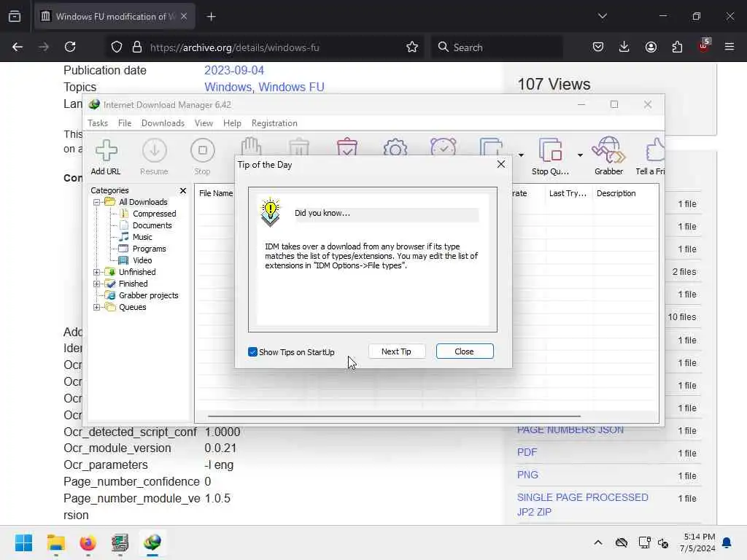
Task: Open Firefox downloads panel arrow icon
Action: click(624, 47)
